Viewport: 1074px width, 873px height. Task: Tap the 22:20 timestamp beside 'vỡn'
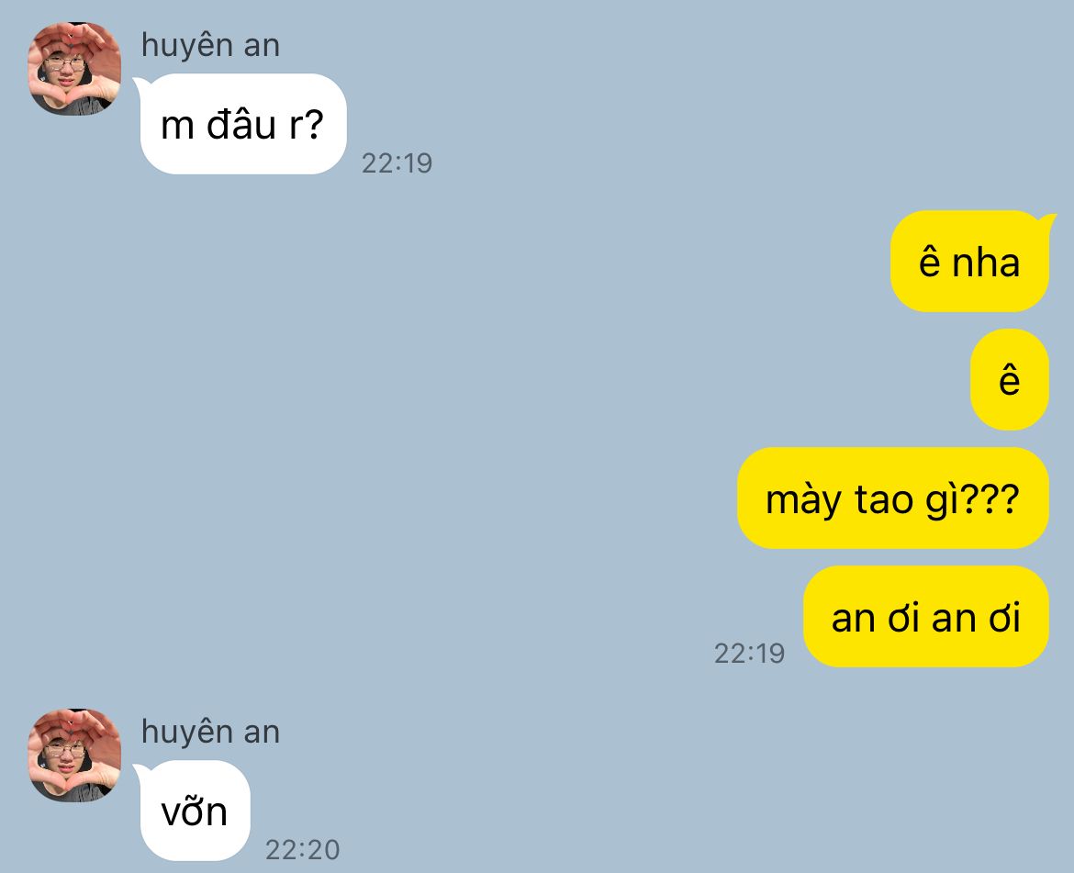(x=302, y=850)
